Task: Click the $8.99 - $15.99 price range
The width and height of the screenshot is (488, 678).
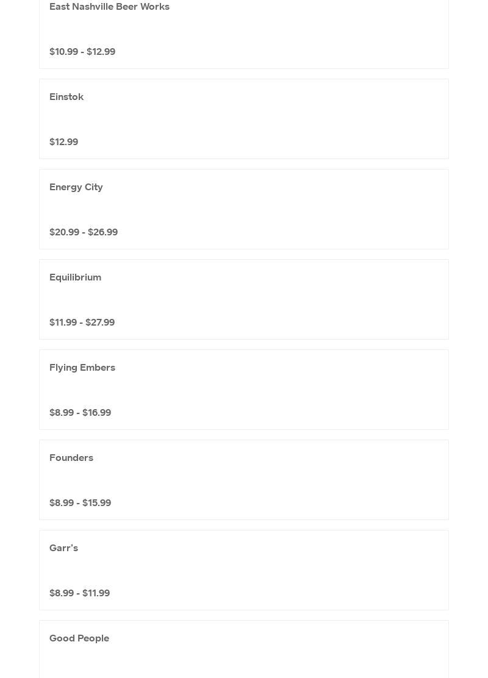Action: tap(80, 503)
